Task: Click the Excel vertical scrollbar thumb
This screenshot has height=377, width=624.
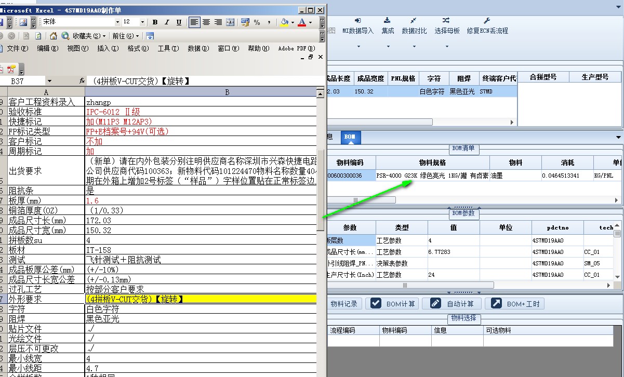Action: (321, 190)
